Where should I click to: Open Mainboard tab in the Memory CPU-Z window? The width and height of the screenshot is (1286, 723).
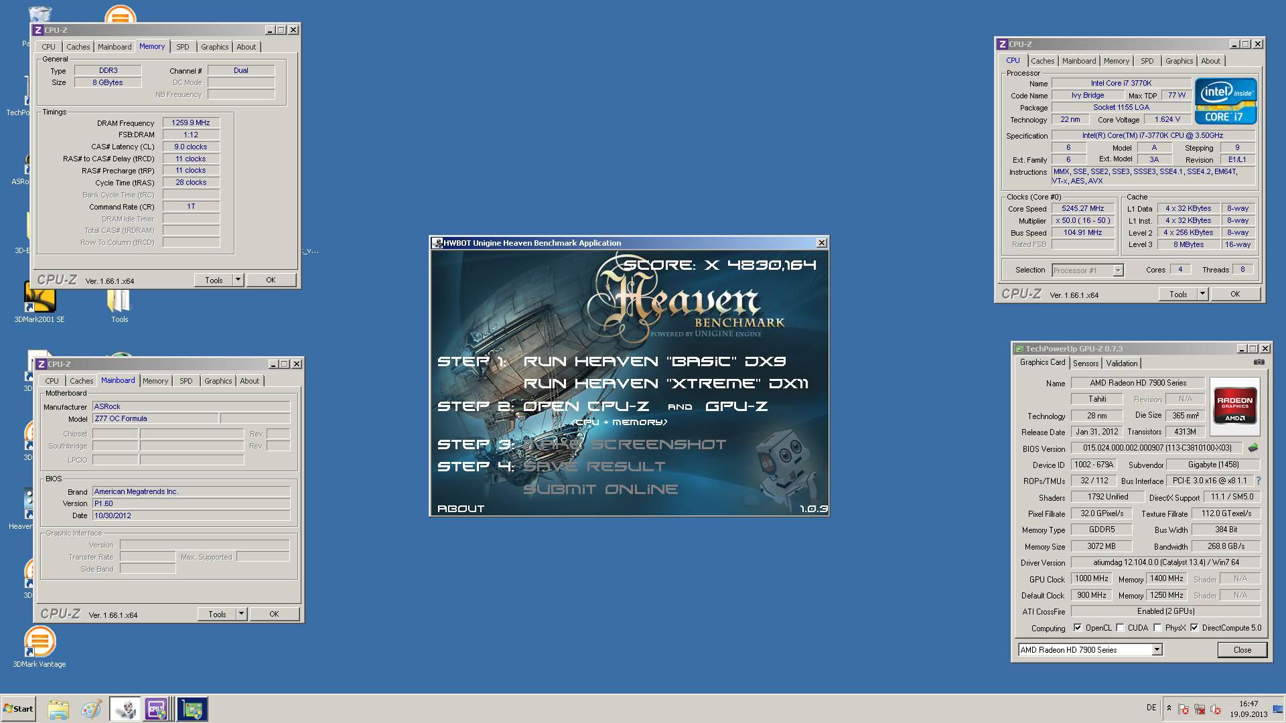(115, 47)
